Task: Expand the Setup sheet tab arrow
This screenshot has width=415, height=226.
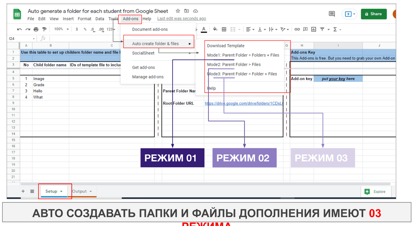Action: point(61,191)
